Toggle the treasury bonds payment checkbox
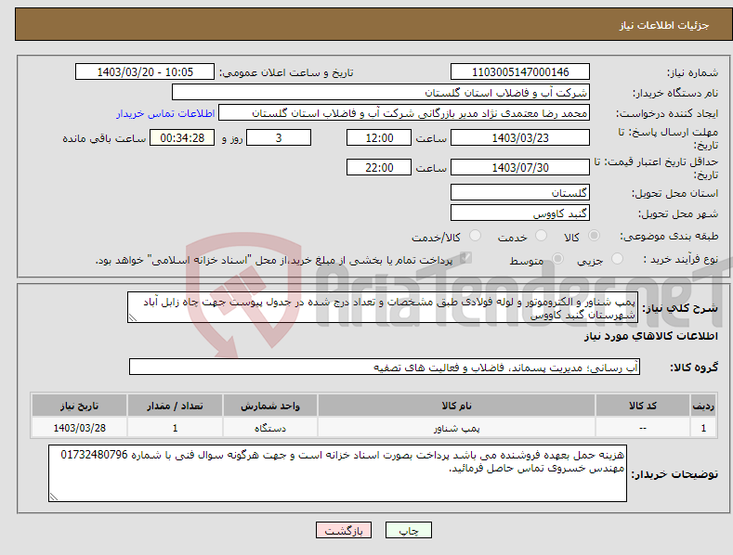Viewport: 733px width, 555px height. (x=465, y=258)
